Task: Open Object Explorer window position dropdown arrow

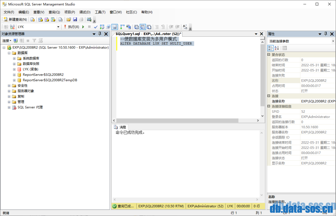Action: 94,34
